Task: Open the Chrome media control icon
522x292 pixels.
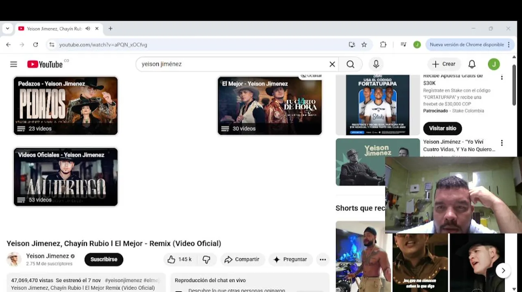Action: tap(403, 45)
